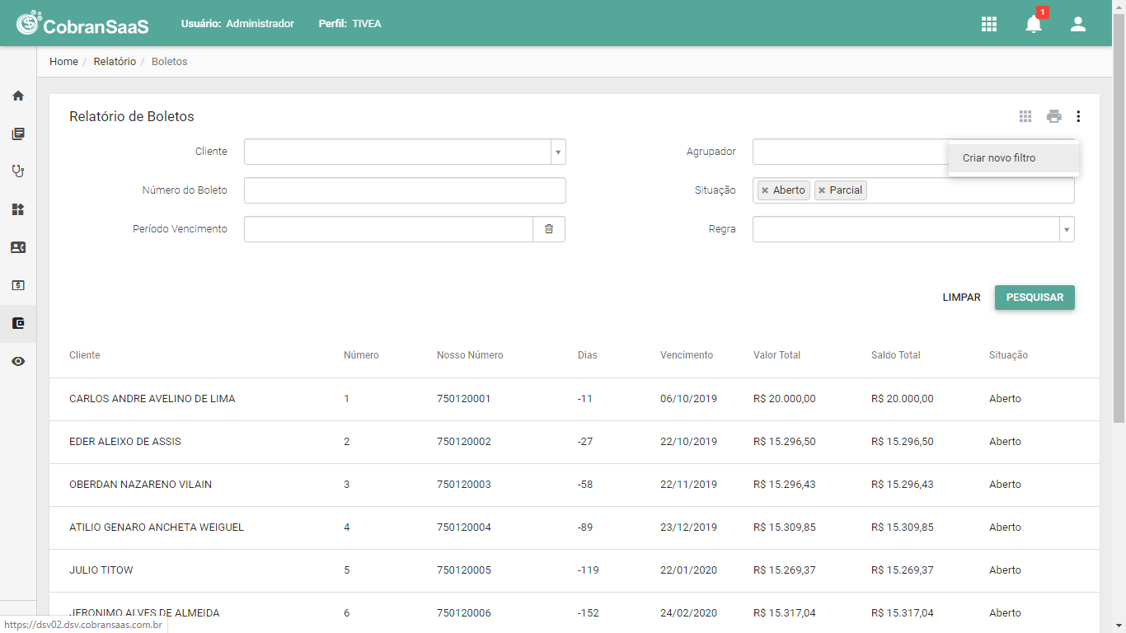The image size is (1126, 633).
Task: Open the notifications bell icon
Action: [x=1034, y=24]
